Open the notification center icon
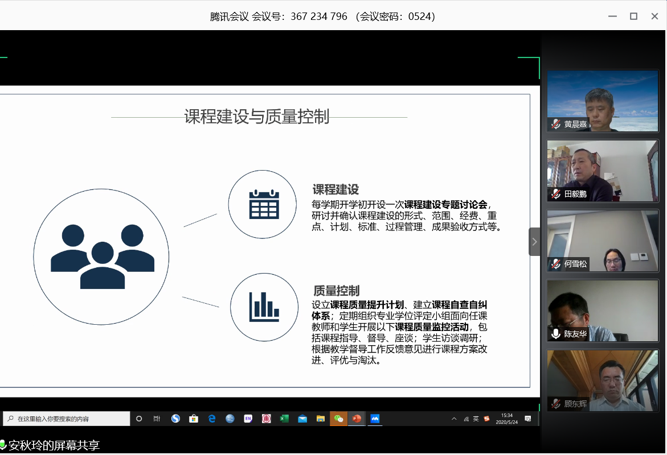This screenshot has height=455, width=667. tap(528, 419)
